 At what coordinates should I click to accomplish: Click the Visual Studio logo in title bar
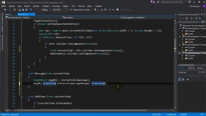pyautogui.click(x=3, y=2)
